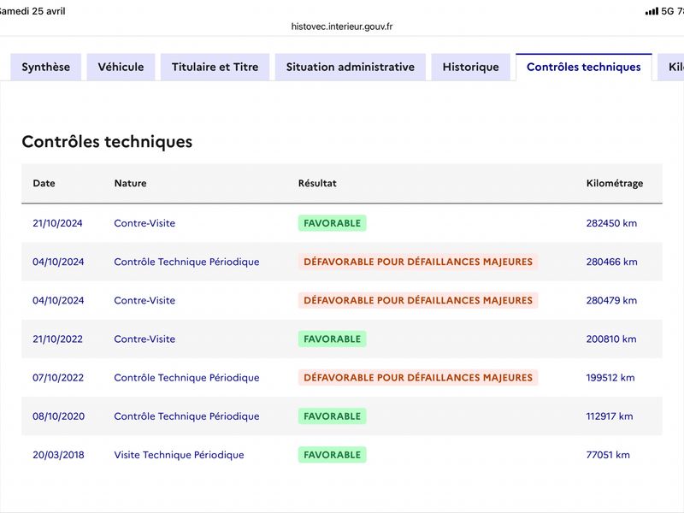Click the Date column header
The height and width of the screenshot is (513, 684).
coord(44,183)
